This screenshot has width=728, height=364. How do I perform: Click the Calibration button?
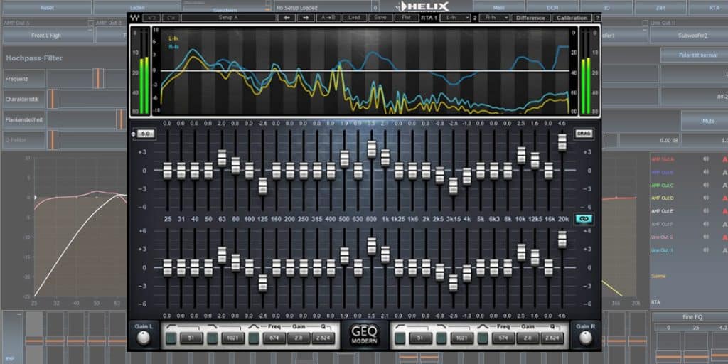[x=572, y=18]
